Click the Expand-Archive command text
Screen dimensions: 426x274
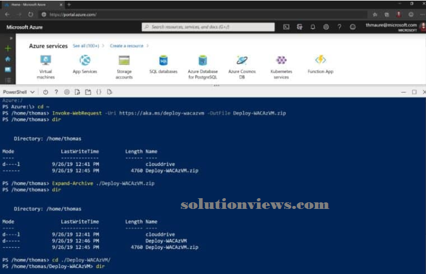(x=72, y=183)
